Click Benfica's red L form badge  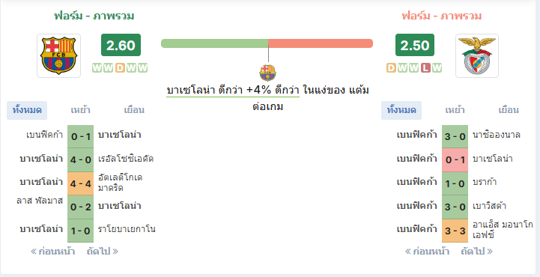point(425,68)
